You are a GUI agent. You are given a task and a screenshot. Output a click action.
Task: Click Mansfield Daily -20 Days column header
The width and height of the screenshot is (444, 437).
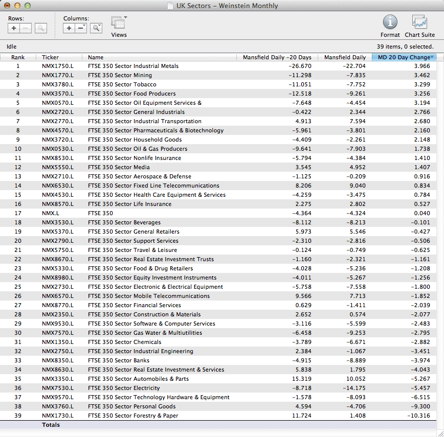[277, 57]
